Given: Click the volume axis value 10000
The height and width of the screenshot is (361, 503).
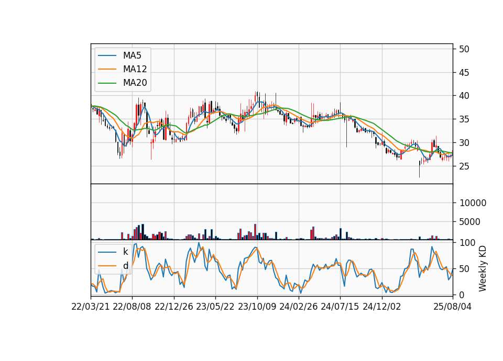Looking at the screenshot, I should pyautogui.click(x=473, y=203).
